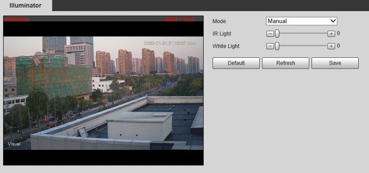Save the illuminator settings
Image resolution: width=369 pixels, height=173 pixels.
335,63
